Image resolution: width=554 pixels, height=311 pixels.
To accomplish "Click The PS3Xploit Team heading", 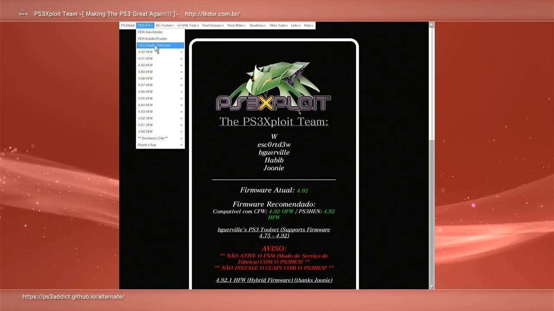I will coord(274,122).
